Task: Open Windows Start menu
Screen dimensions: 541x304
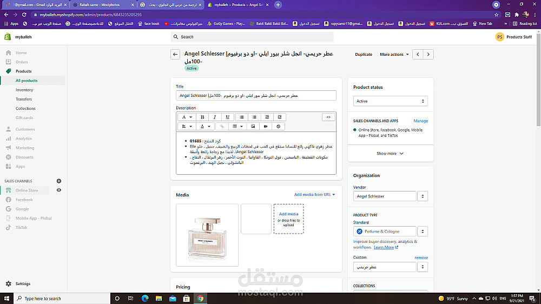Action: click(x=6, y=299)
